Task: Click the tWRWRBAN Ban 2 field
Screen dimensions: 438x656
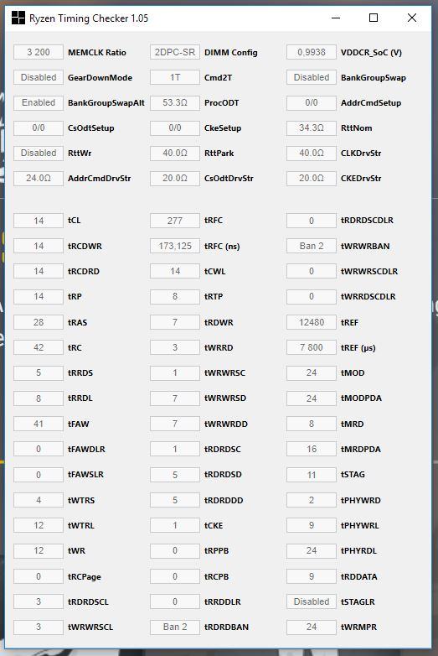Action: coord(312,246)
